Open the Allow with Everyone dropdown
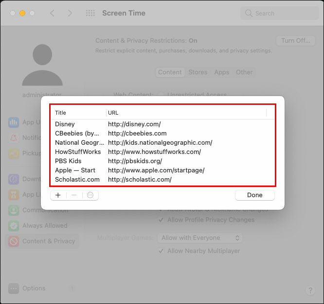Image resolution: width=324 pixels, height=304 pixels. [x=200, y=238]
